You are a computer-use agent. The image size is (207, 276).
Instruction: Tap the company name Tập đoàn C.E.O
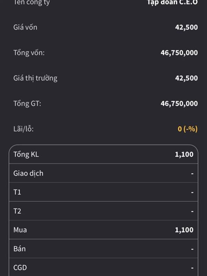[172, 3]
